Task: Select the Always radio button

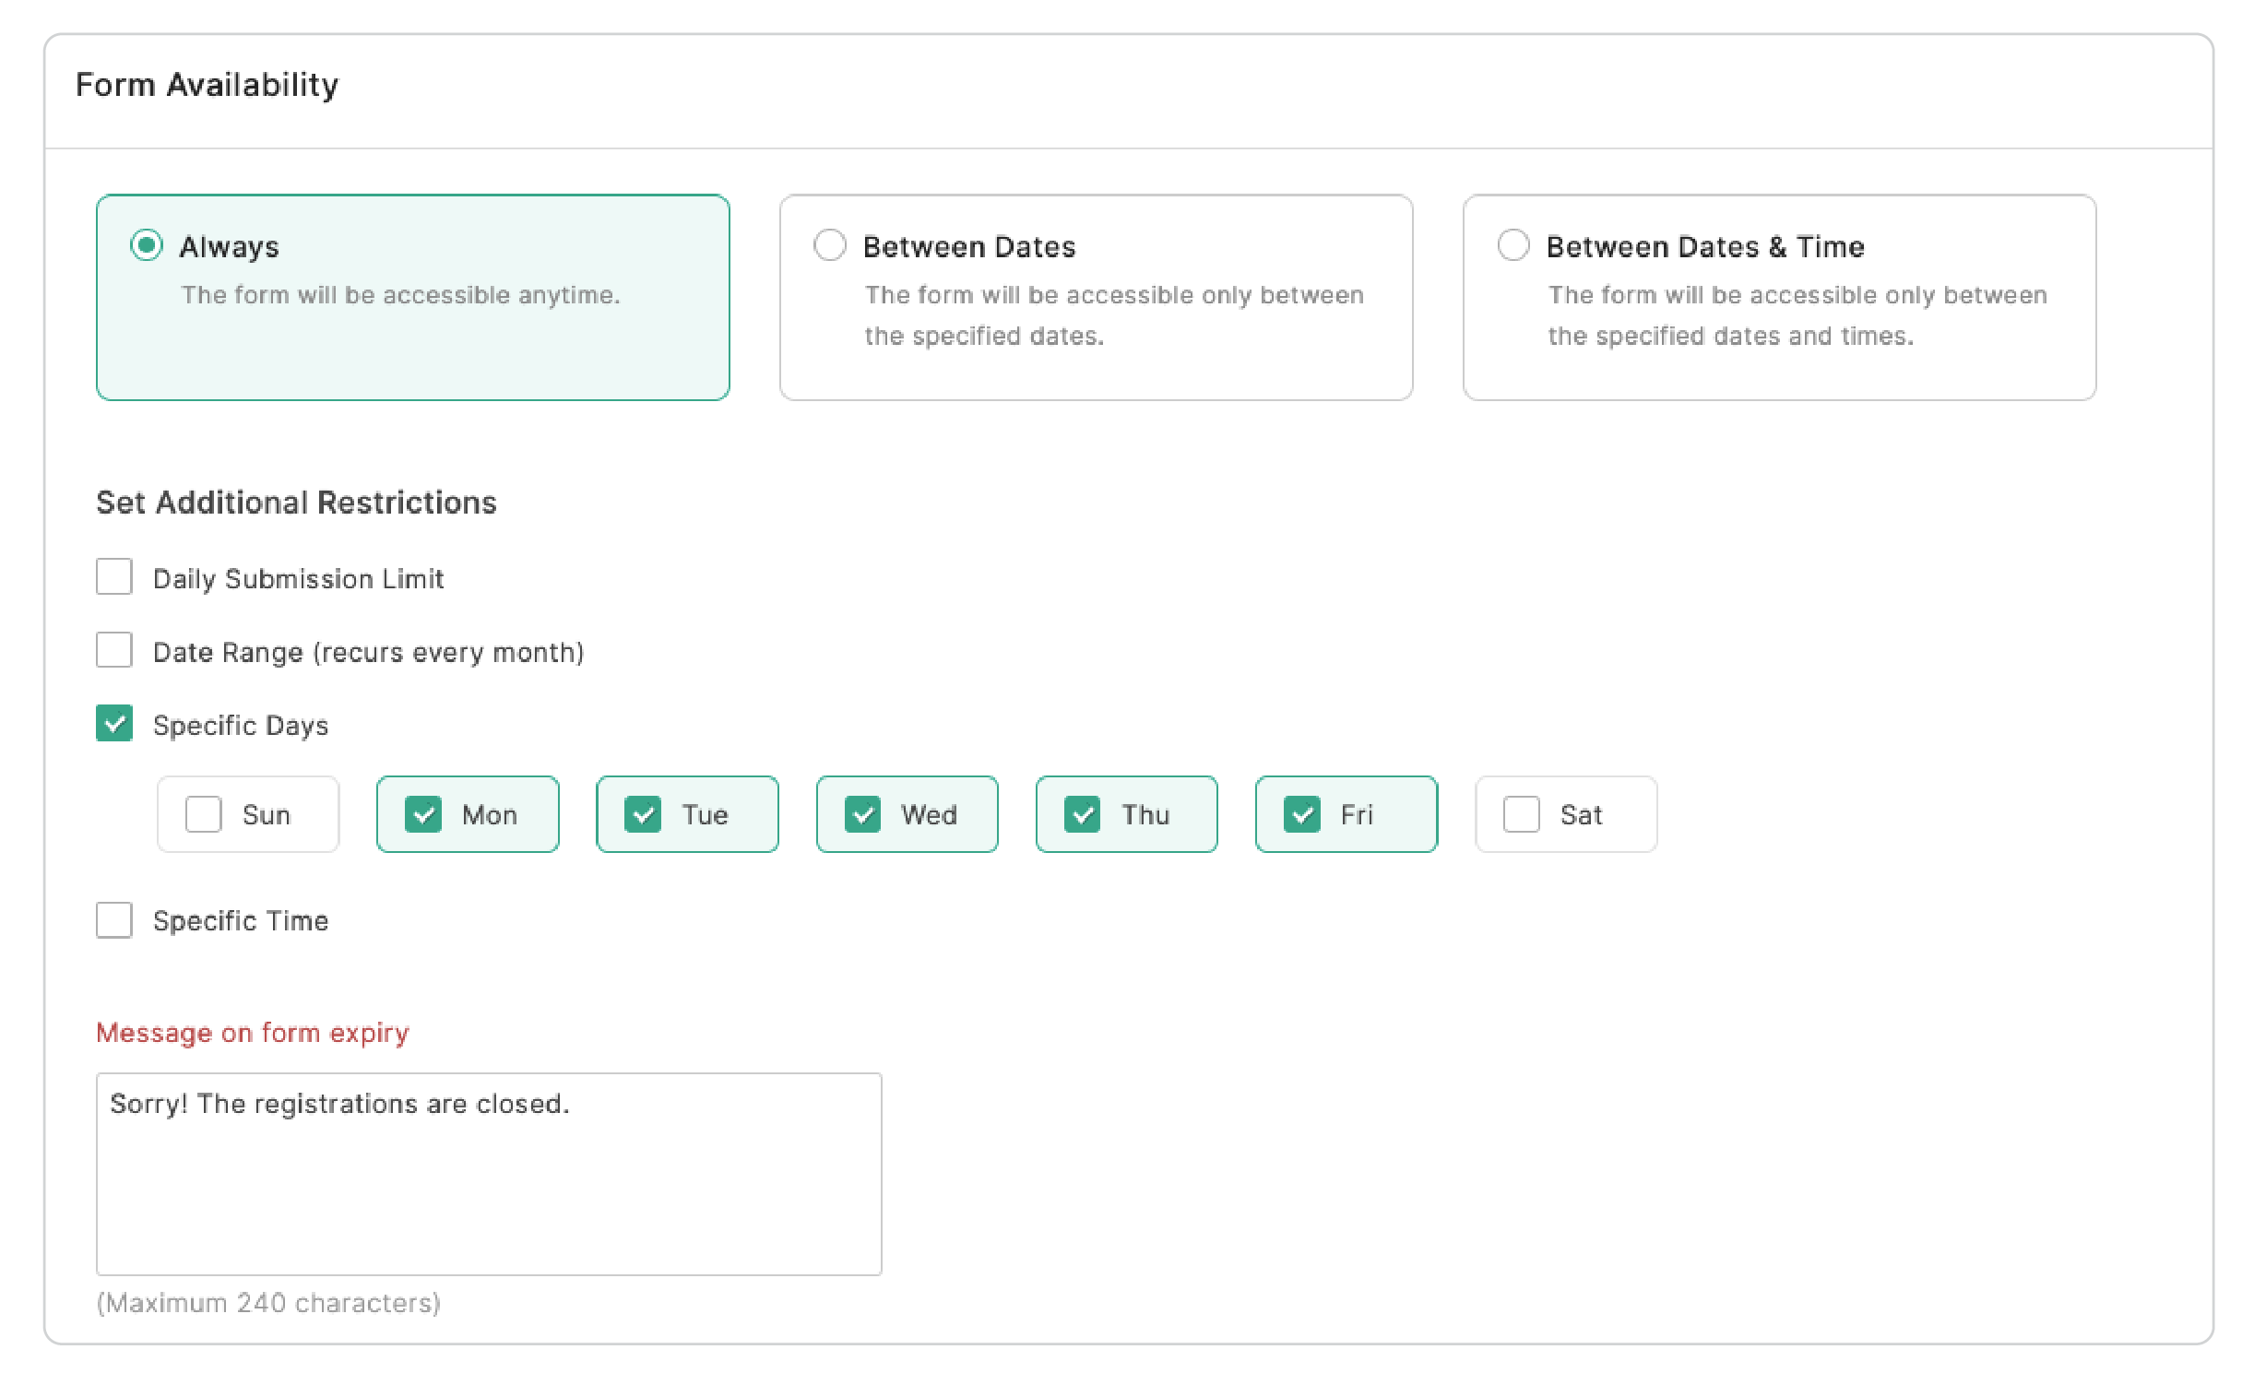Action: pyautogui.click(x=146, y=245)
